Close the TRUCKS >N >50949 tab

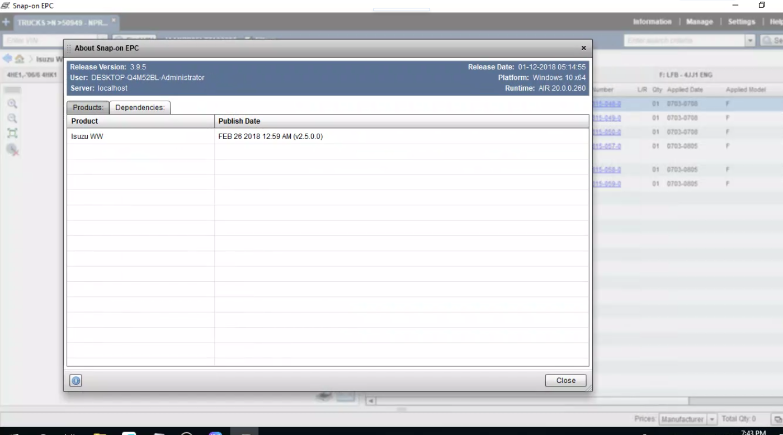[x=114, y=21]
